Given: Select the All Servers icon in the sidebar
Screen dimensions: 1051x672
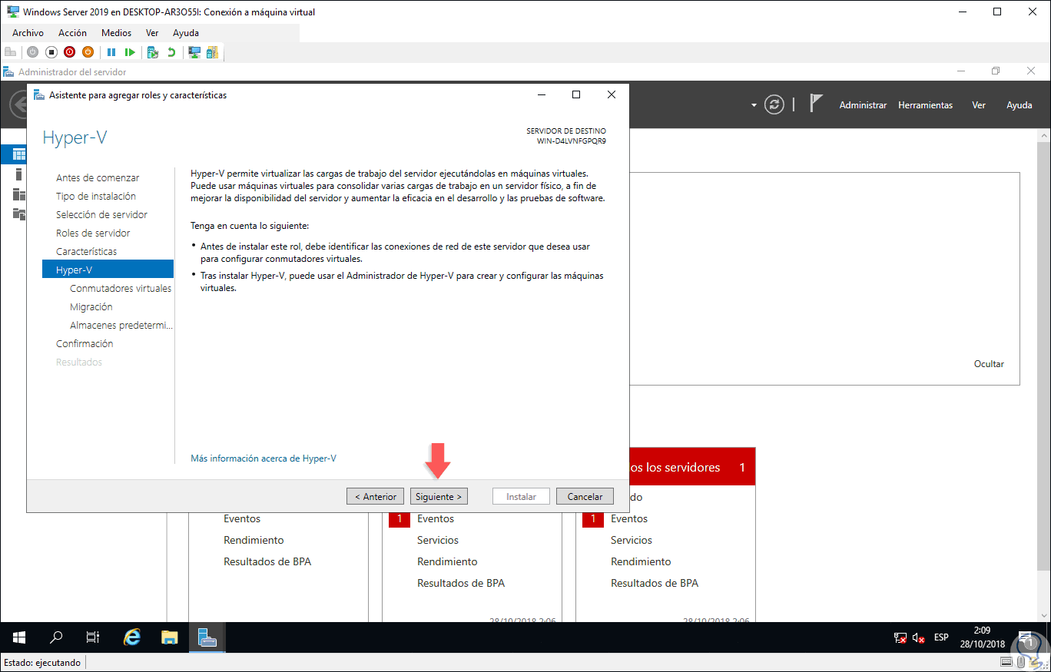Looking at the screenshot, I should click(x=19, y=194).
